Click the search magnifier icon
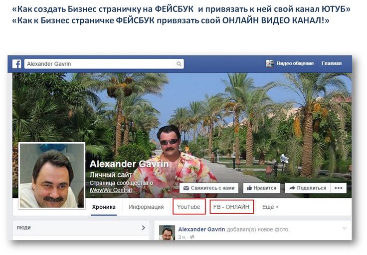 [x=179, y=64]
